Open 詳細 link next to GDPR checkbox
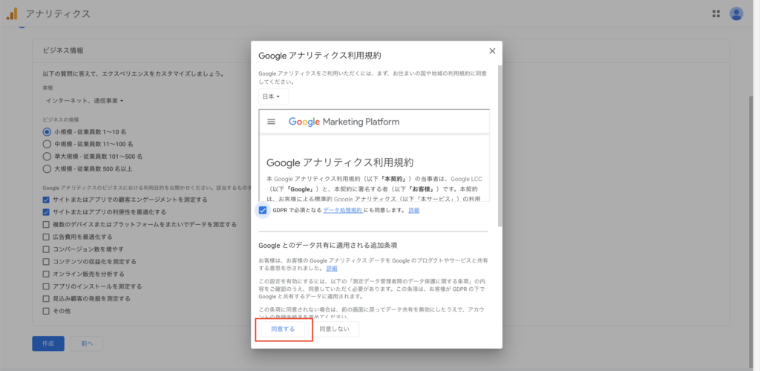Screen dimensions: 760x371 (x=414, y=210)
